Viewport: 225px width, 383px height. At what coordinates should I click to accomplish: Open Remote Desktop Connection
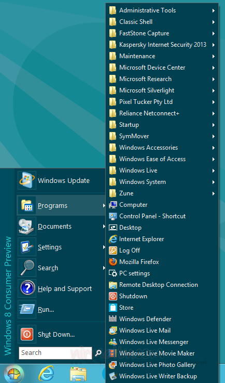(162, 285)
